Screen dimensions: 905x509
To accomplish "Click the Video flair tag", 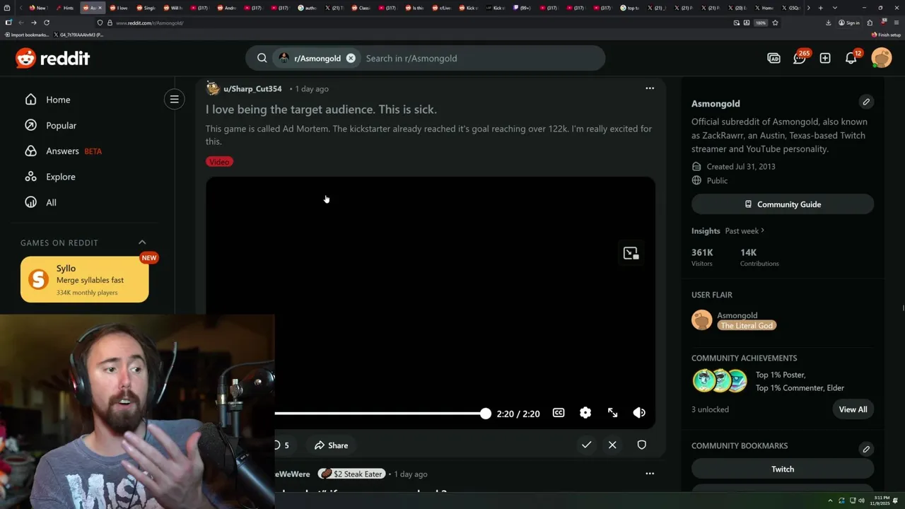I will [219, 162].
